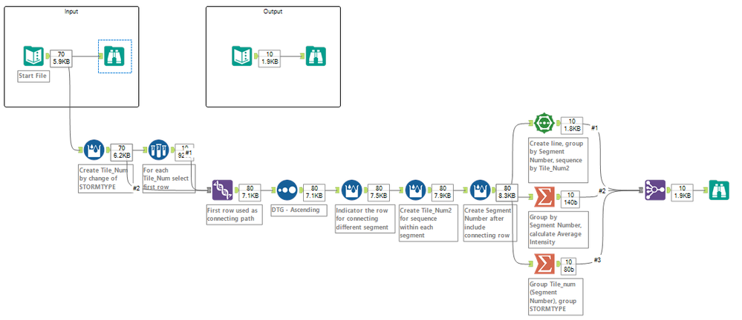Click the Start File annotation
This screenshot has width=742, height=320.
pos(33,76)
